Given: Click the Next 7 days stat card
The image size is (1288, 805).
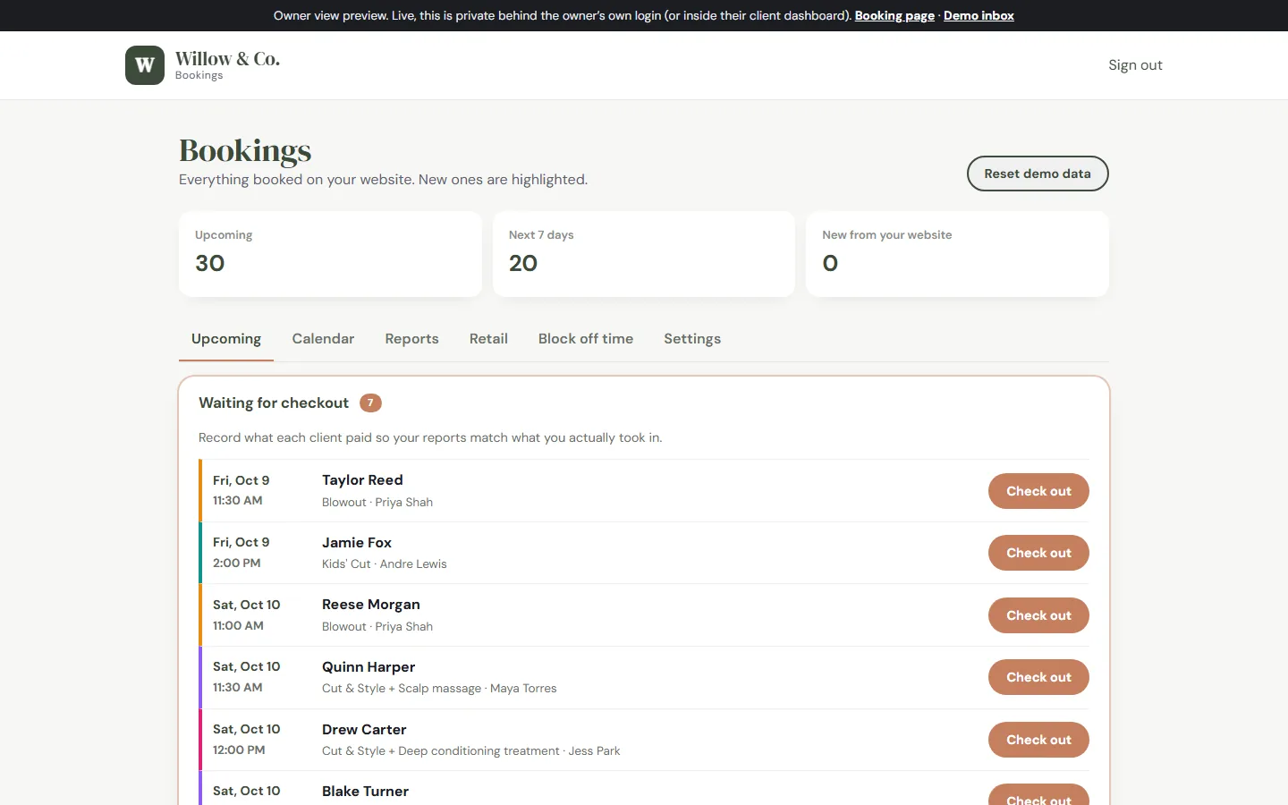Looking at the screenshot, I should 644,254.
